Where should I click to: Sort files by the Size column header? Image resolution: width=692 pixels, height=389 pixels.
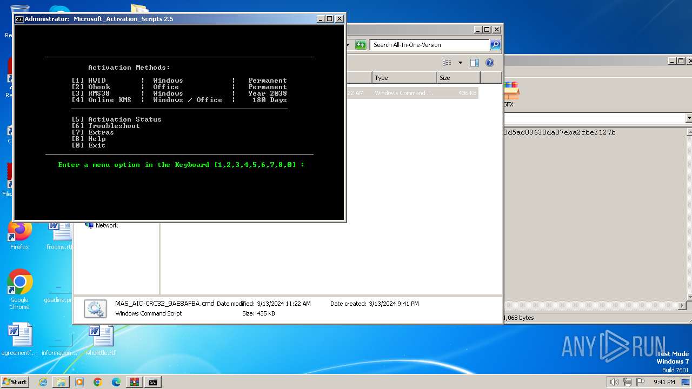(x=458, y=78)
